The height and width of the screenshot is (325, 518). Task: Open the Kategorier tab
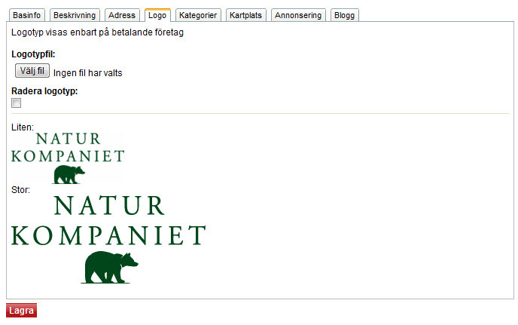coord(198,15)
